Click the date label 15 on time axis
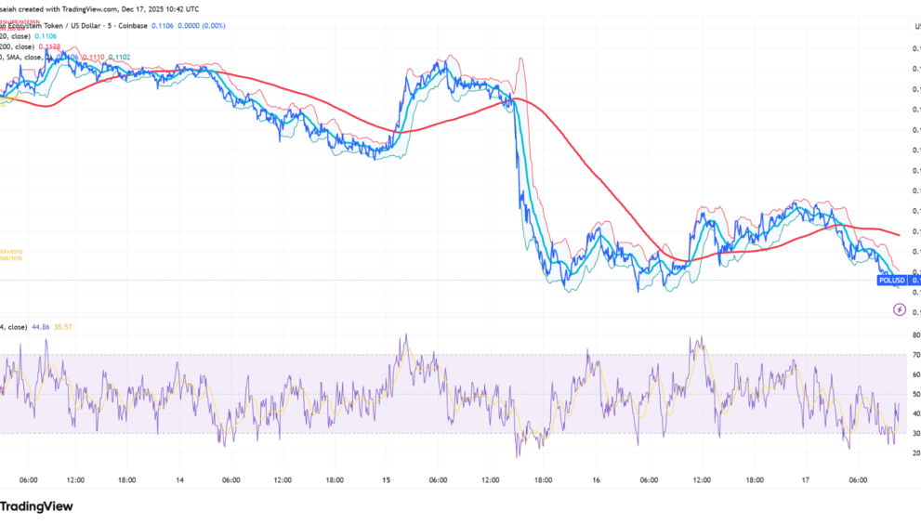 pos(386,480)
